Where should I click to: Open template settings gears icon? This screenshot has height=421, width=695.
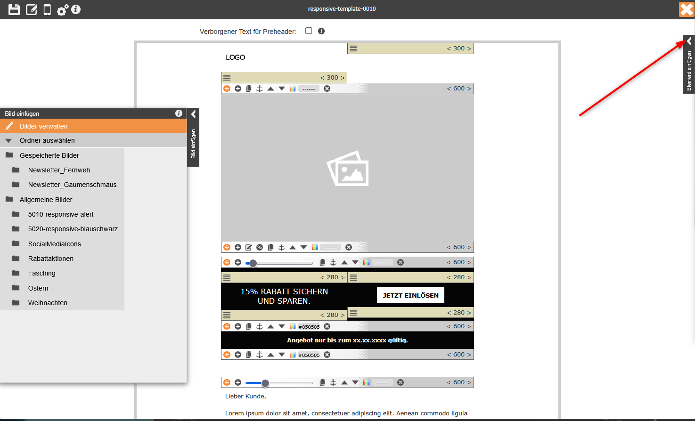tap(62, 10)
